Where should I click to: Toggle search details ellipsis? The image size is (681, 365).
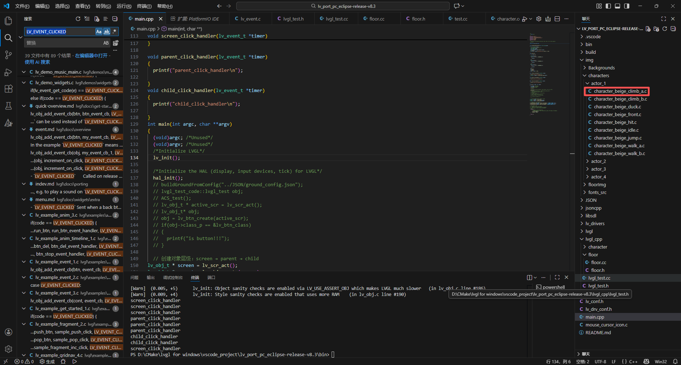point(115,50)
